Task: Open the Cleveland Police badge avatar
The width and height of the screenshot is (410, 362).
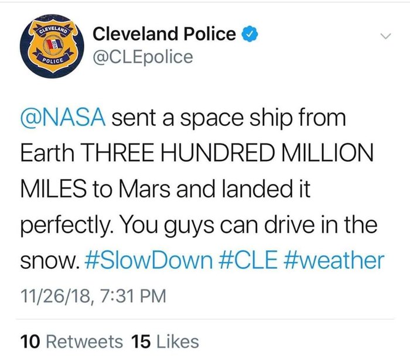Action: pos(52,46)
